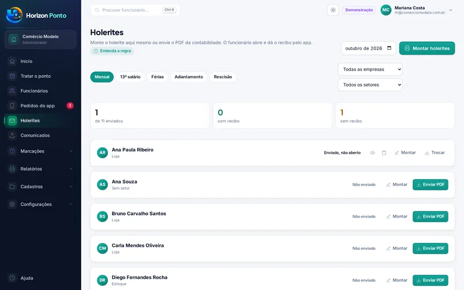Screen dimensions: 464x290
Task: Click the 'de 11 enviados' summary card
Action: (x=150, y=115)
